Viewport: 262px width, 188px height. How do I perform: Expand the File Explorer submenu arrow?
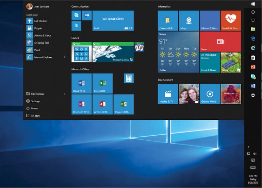[x=65, y=94]
